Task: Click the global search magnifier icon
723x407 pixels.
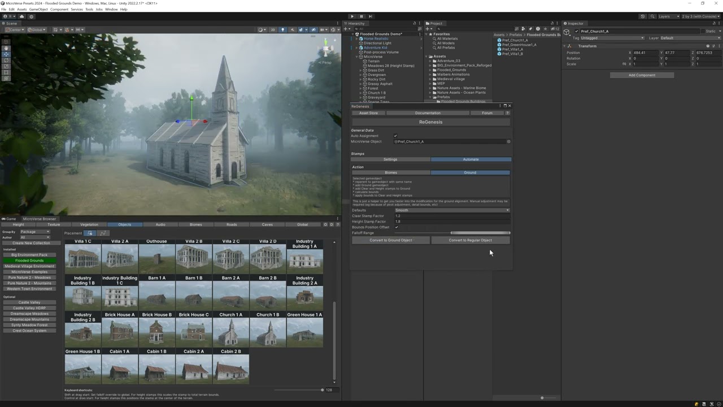Action: (x=652, y=16)
